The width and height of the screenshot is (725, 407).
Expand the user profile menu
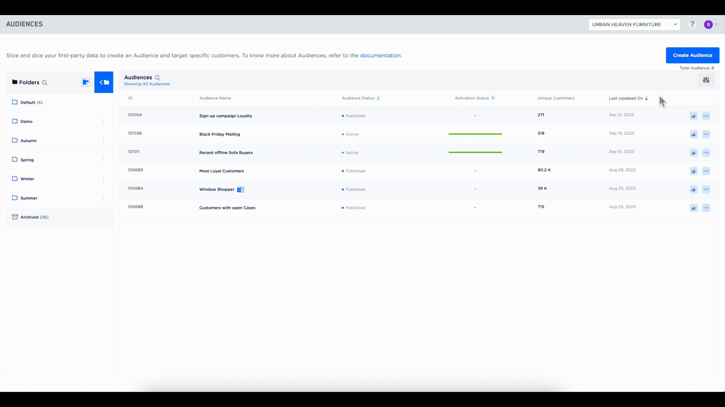coord(711,25)
